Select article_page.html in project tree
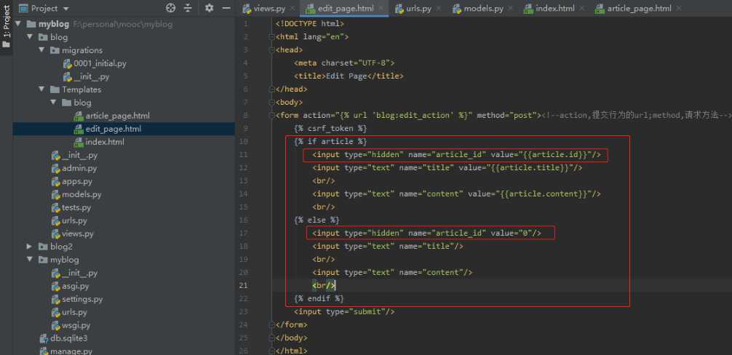Image resolution: width=732 pixels, height=355 pixels. [118, 115]
